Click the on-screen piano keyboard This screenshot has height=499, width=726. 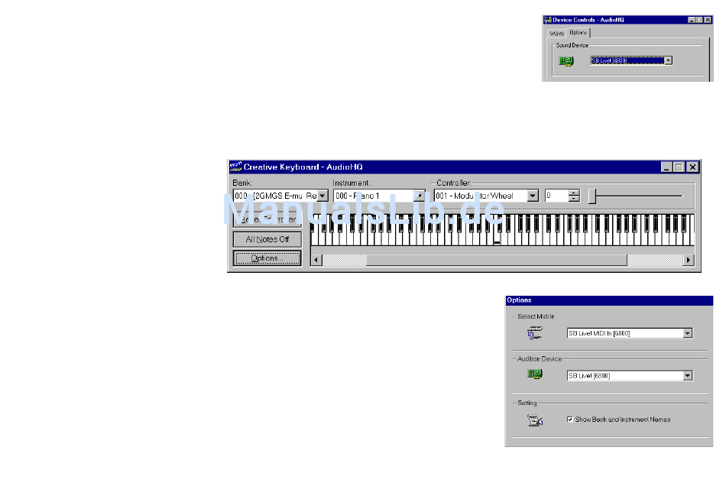502,229
